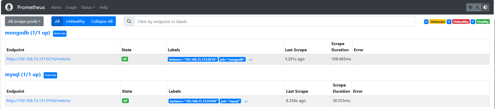This screenshot has height=109, width=495.
Task: Open the mongodb 9216 metrics endpoint link
Action: pyautogui.click(x=38, y=59)
